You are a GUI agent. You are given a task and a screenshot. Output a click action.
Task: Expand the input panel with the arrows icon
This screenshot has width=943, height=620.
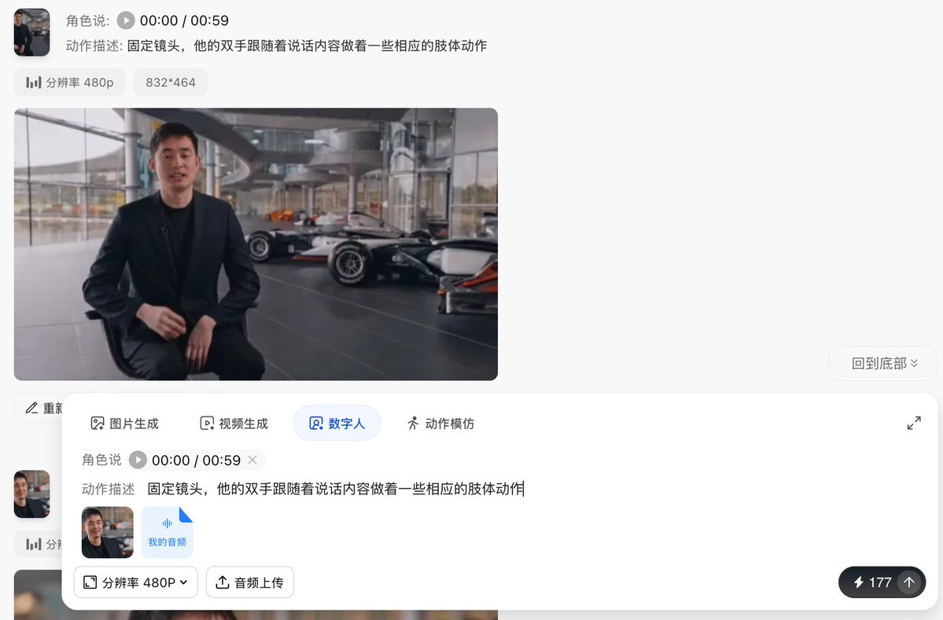tap(914, 424)
